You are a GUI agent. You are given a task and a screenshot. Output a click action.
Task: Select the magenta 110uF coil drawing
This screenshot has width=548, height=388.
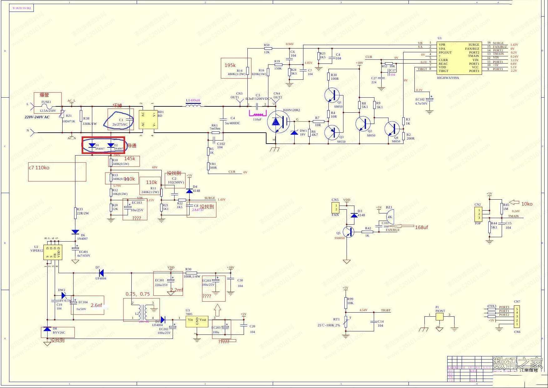pyautogui.click(x=258, y=114)
